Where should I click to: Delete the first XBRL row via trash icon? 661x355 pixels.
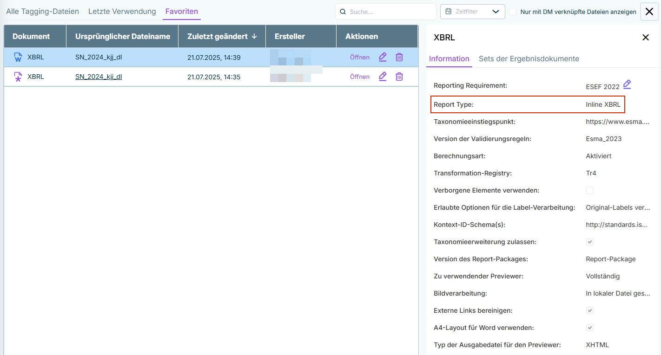coord(399,57)
